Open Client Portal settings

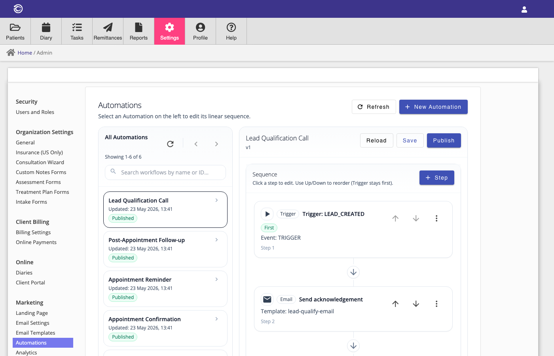pos(30,282)
